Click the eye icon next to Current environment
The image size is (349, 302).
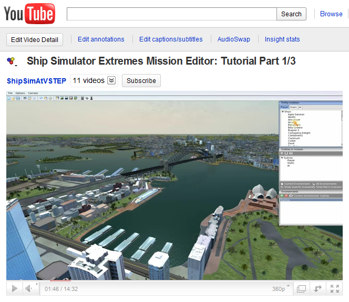(x=291, y=196)
